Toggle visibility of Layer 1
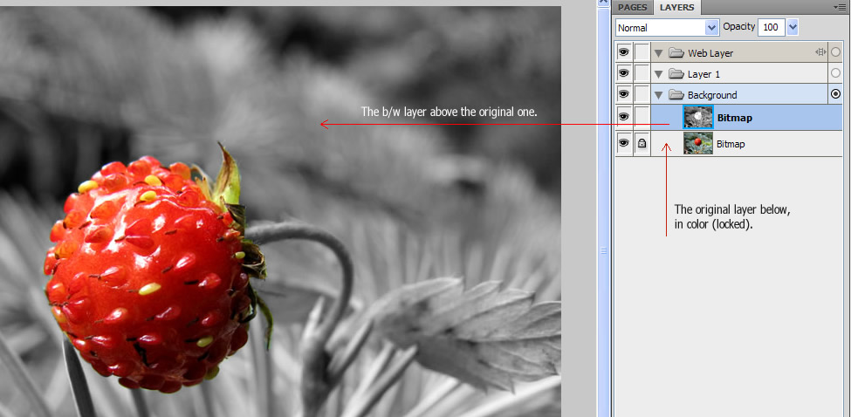Image resolution: width=851 pixels, height=417 pixels. tap(624, 74)
